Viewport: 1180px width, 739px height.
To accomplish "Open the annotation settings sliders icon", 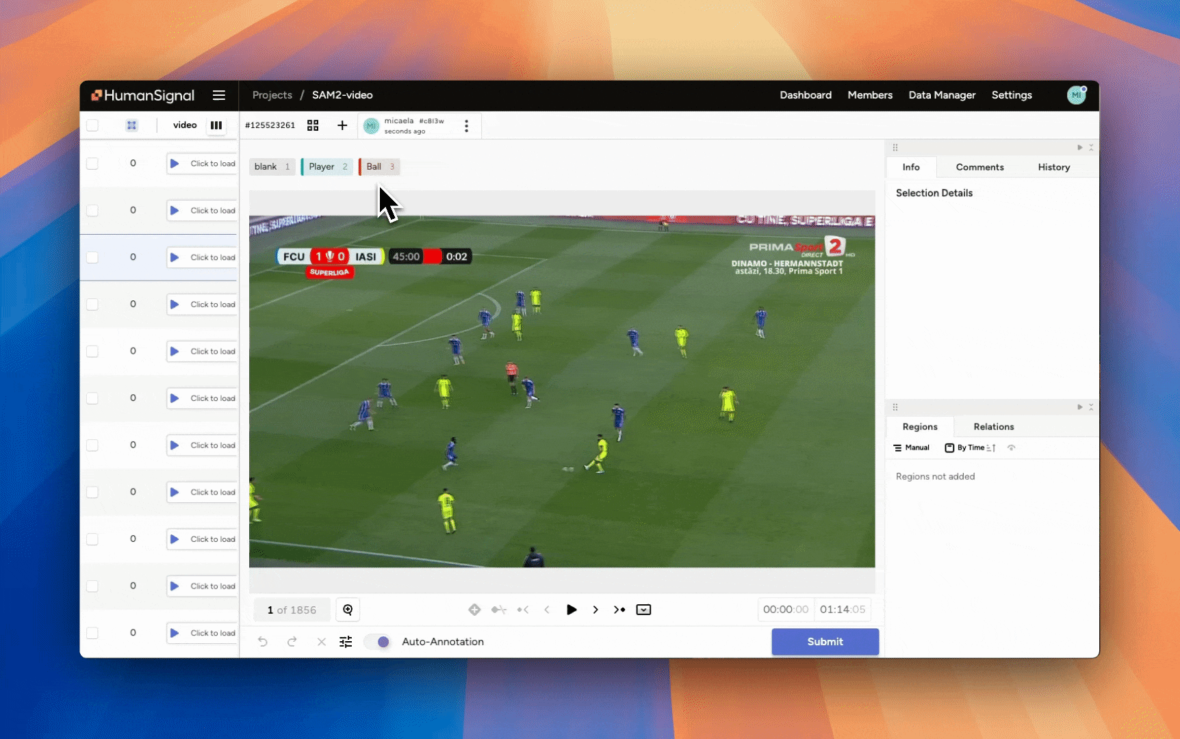I will 346,642.
